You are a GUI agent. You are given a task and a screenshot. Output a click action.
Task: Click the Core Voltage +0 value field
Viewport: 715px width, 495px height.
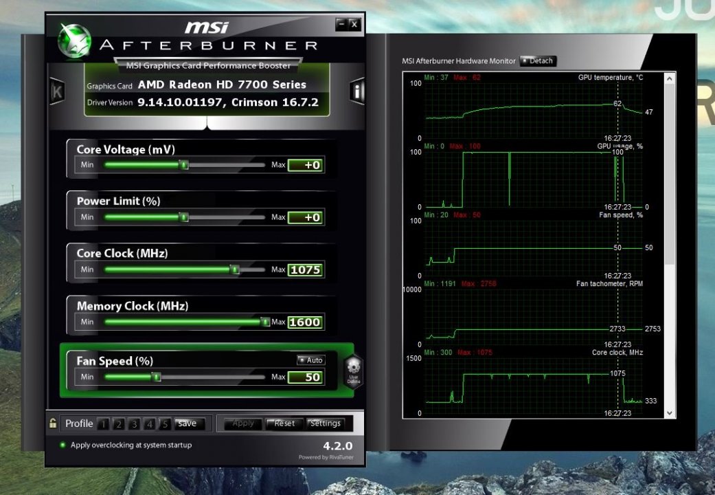pos(306,165)
